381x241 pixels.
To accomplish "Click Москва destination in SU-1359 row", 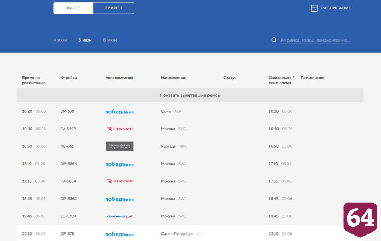I will [168, 216].
